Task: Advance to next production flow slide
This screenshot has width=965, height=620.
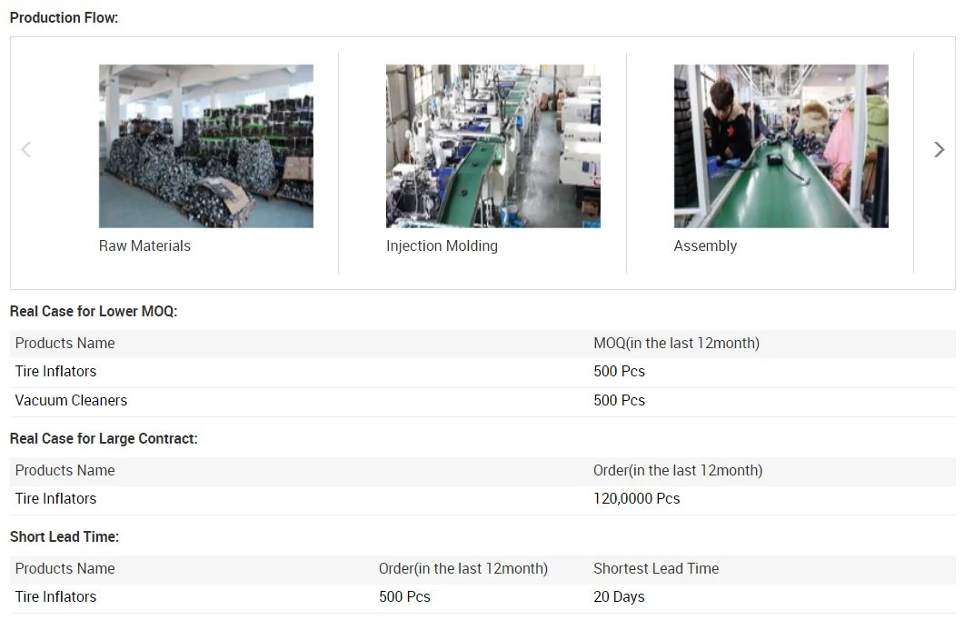Action: tap(939, 150)
